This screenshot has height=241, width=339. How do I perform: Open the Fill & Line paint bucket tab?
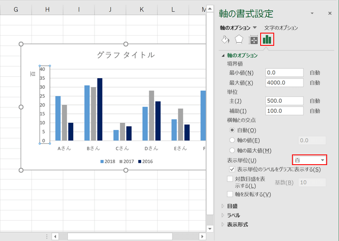225,39
